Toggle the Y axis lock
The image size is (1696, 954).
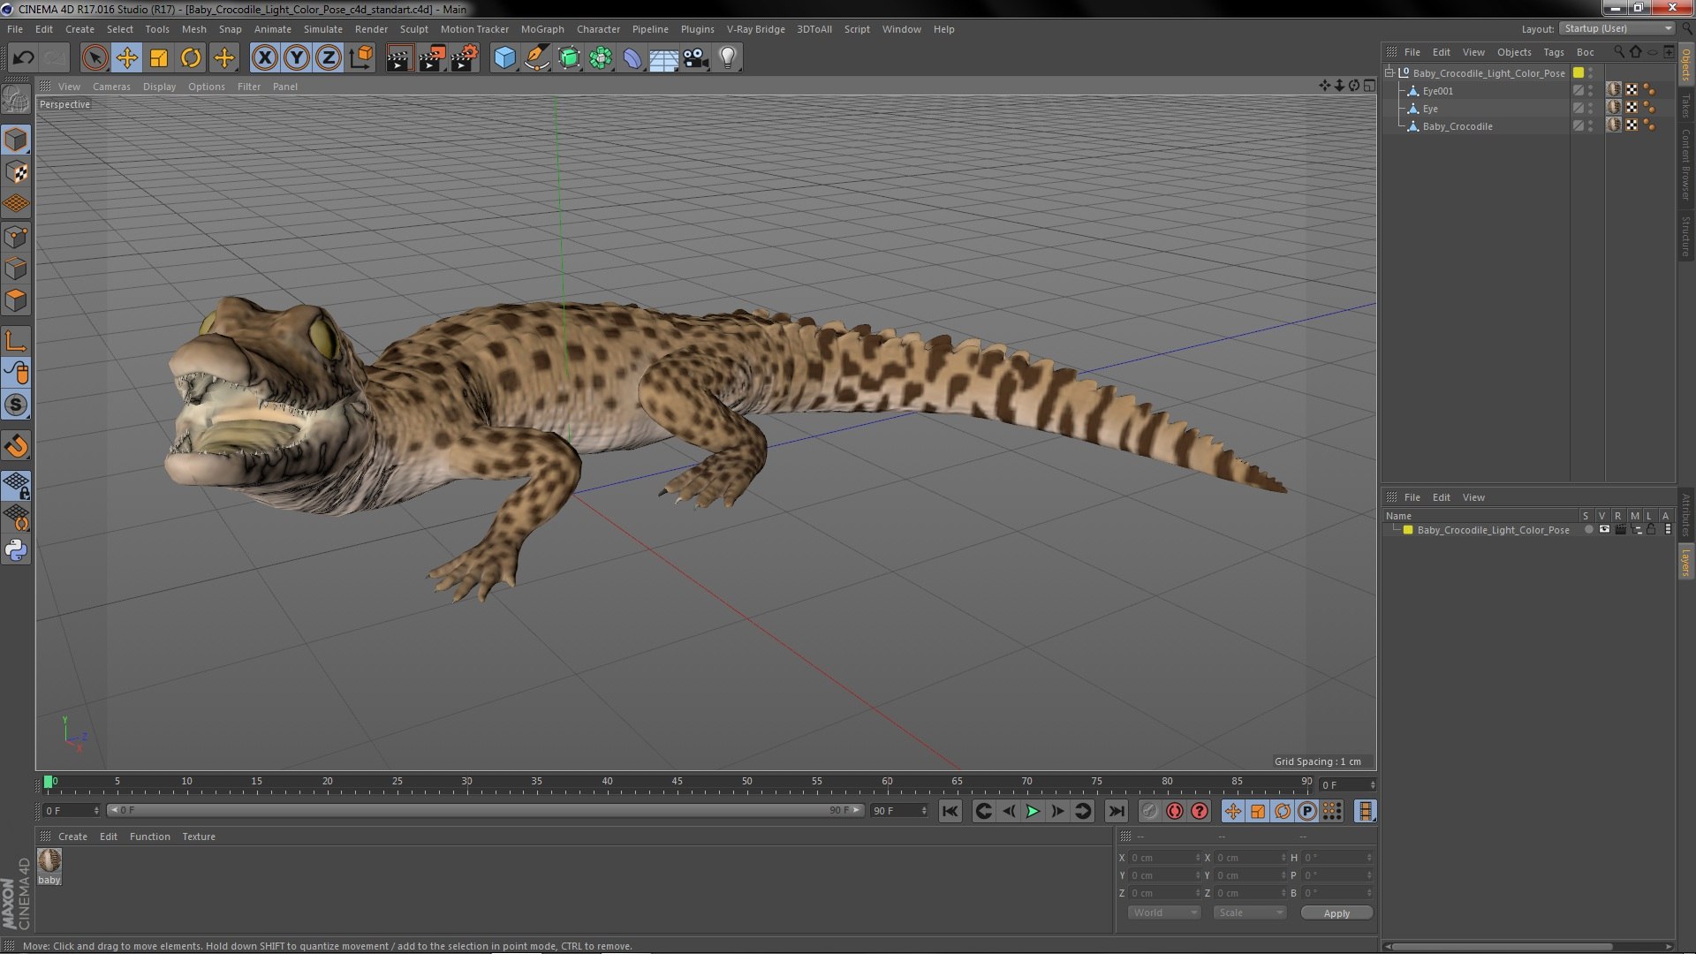297,58
